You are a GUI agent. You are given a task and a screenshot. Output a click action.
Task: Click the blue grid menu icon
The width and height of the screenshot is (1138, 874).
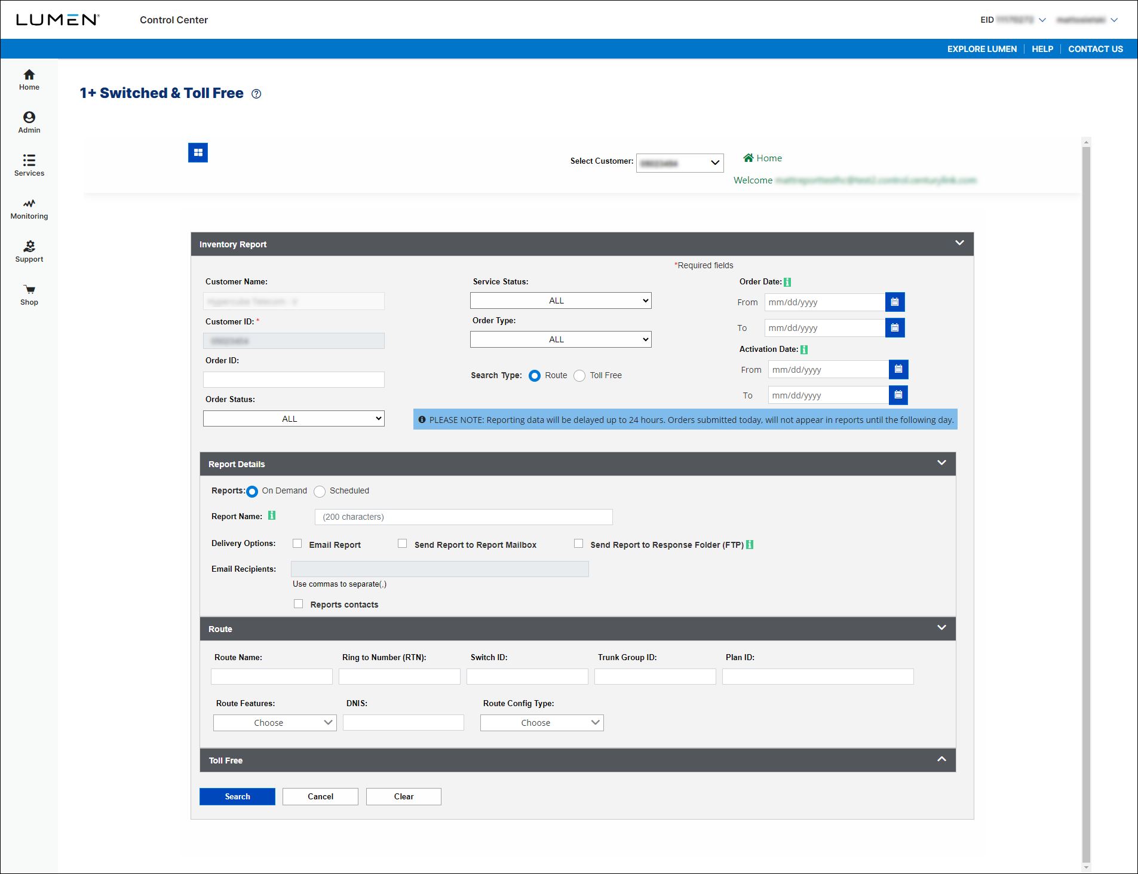click(198, 153)
